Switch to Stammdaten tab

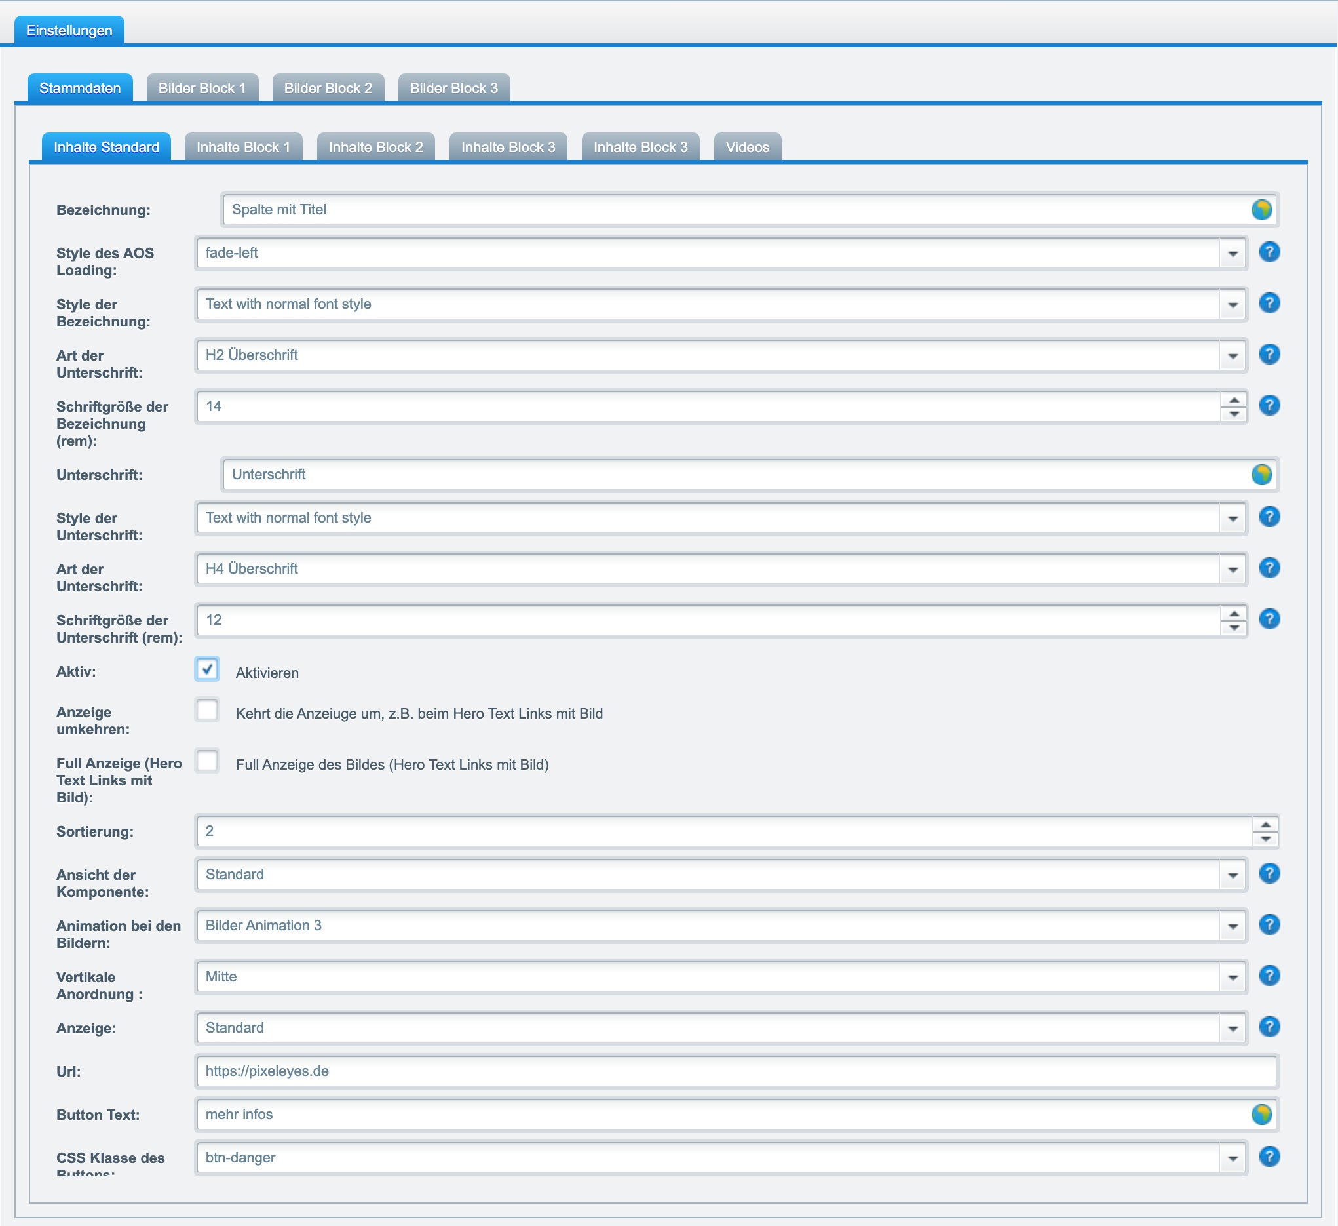point(80,88)
